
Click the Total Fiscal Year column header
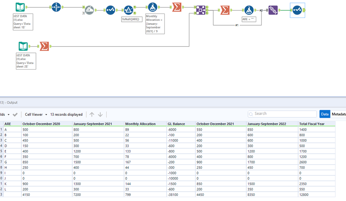pos(317,124)
